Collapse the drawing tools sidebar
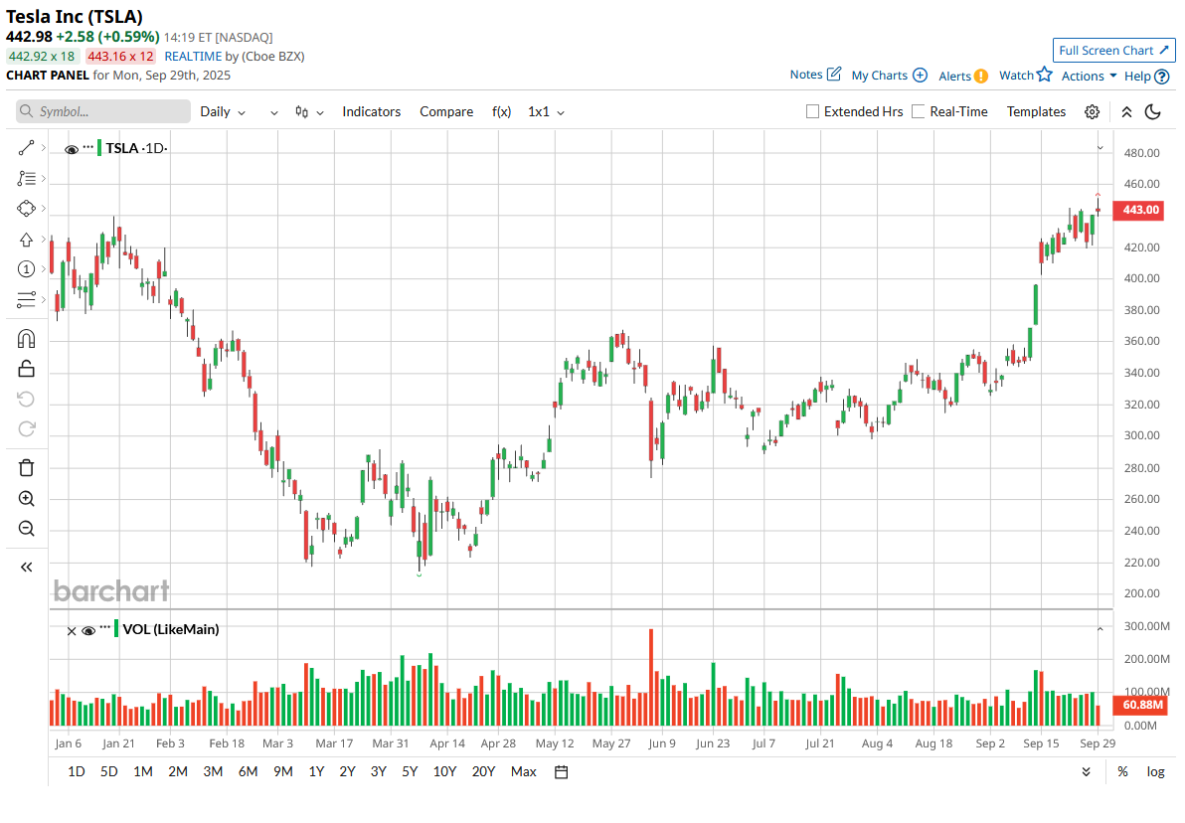The height and width of the screenshot is (823, 1185). (27, 567)
